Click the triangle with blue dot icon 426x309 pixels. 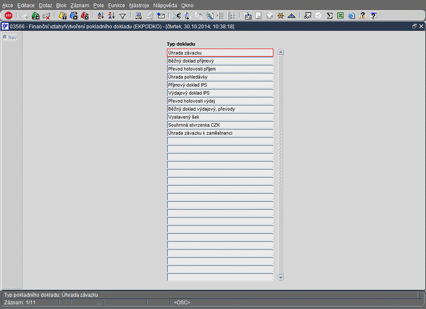click(x=291, y=16)
